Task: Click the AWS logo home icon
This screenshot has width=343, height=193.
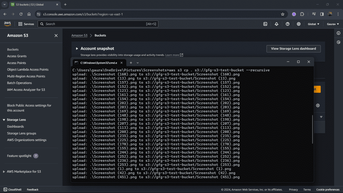Action: pos(8,24)
